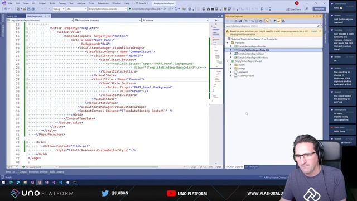Screen dimensions: 357x201
Task: Open File Explorer from the taskbar
Action: (25, 183)
